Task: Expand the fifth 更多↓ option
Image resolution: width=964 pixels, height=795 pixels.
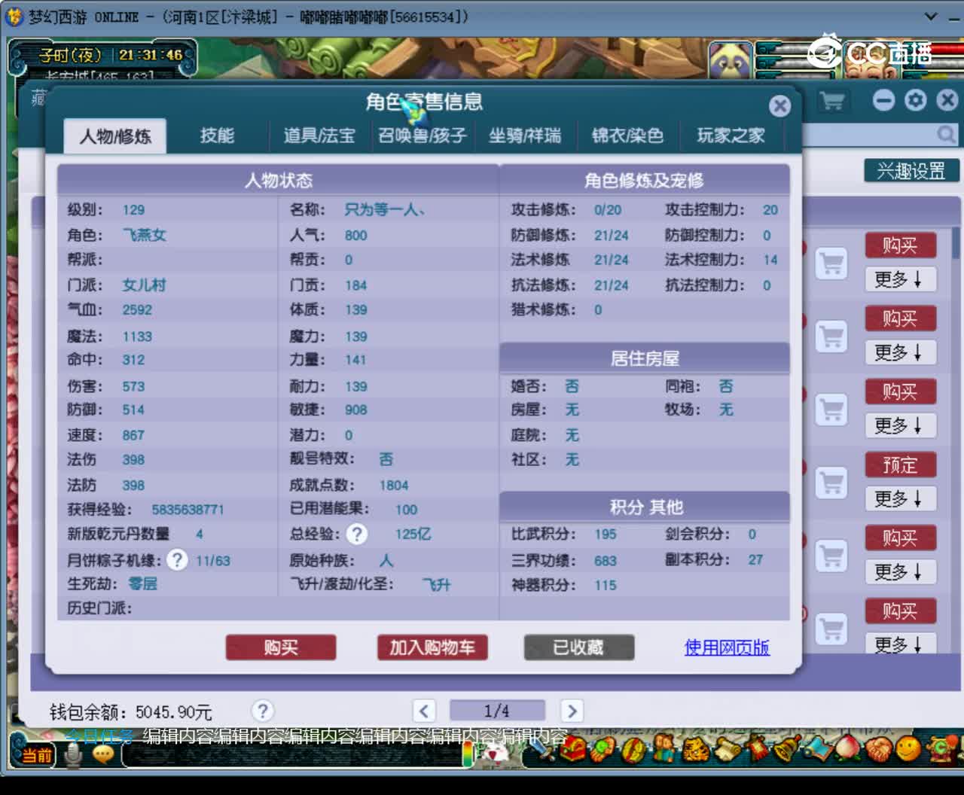Action: [899, 572]
